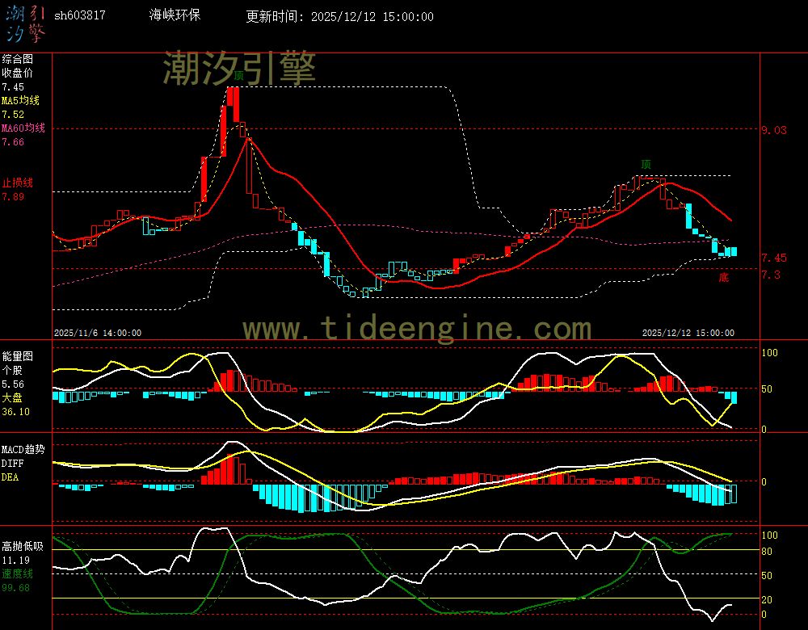Click the last cyan bar in the 能量图 histogram
This screenshot has height=630, width=808.
click(x=734, y=397)
